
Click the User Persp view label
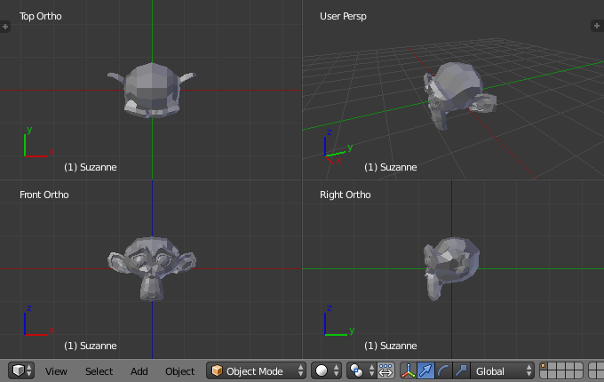[343, 16]
